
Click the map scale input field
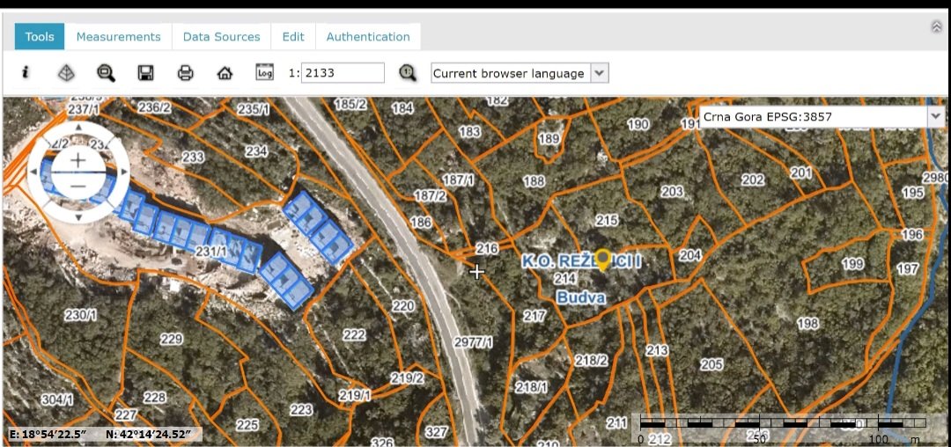coord(343,73)
